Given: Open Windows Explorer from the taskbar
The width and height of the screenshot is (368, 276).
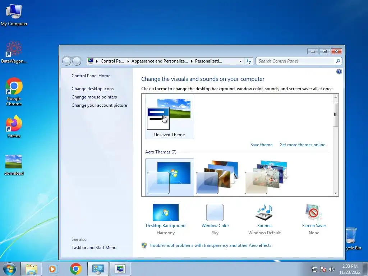Looking at the screenshot, I should coord(31,269).
